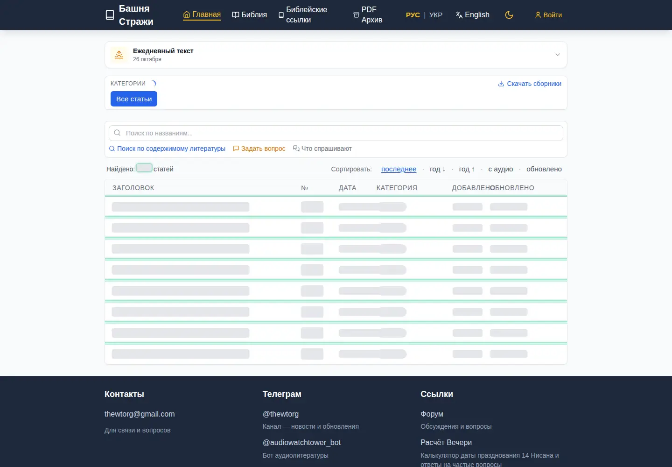Sort articles by обновлено
672x467 pixels.
544,169
